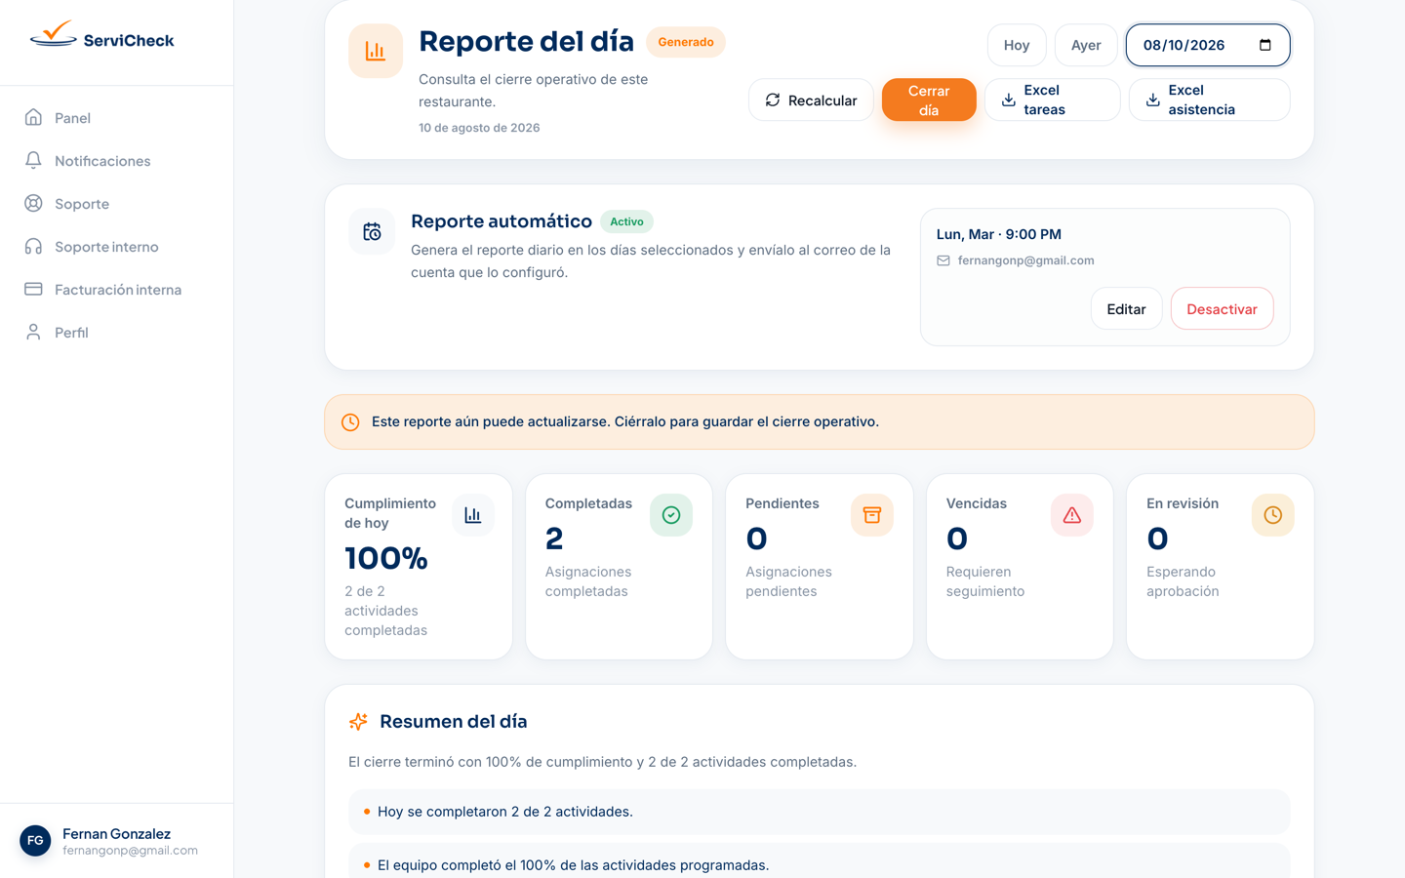Click the Reporte del día chart icon

click(376, 51)
